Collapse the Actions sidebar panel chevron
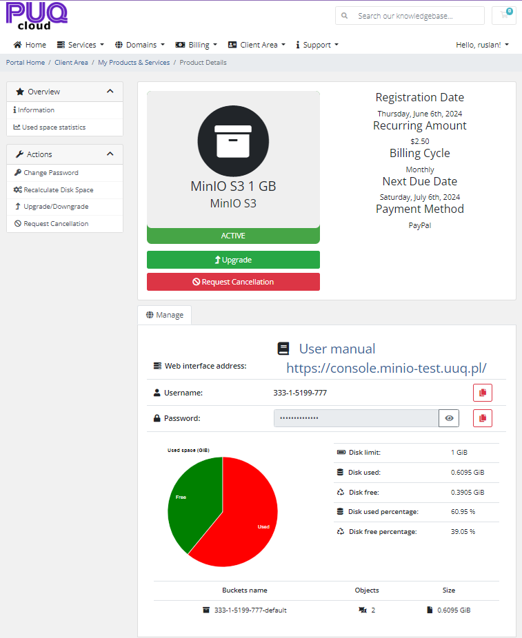 [x=110, y=154]
